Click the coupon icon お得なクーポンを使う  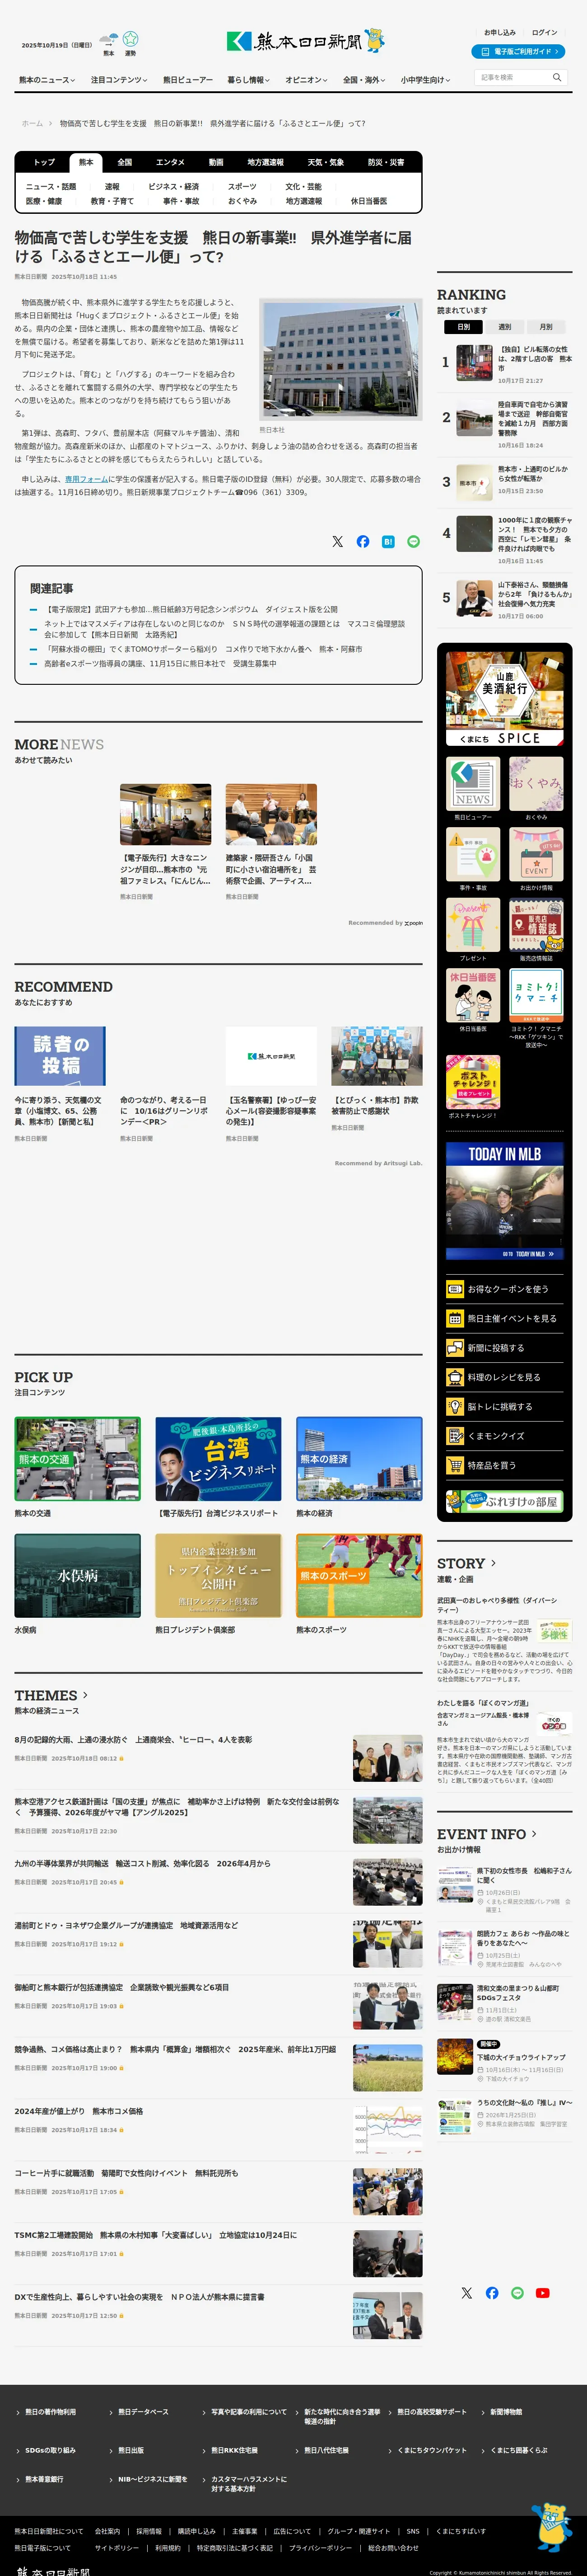pyautogui.click(x=454, y=1289)
